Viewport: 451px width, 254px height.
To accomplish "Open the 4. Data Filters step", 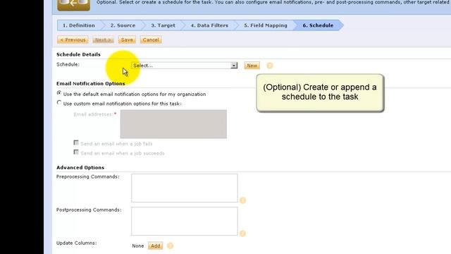I will point(209,25).
